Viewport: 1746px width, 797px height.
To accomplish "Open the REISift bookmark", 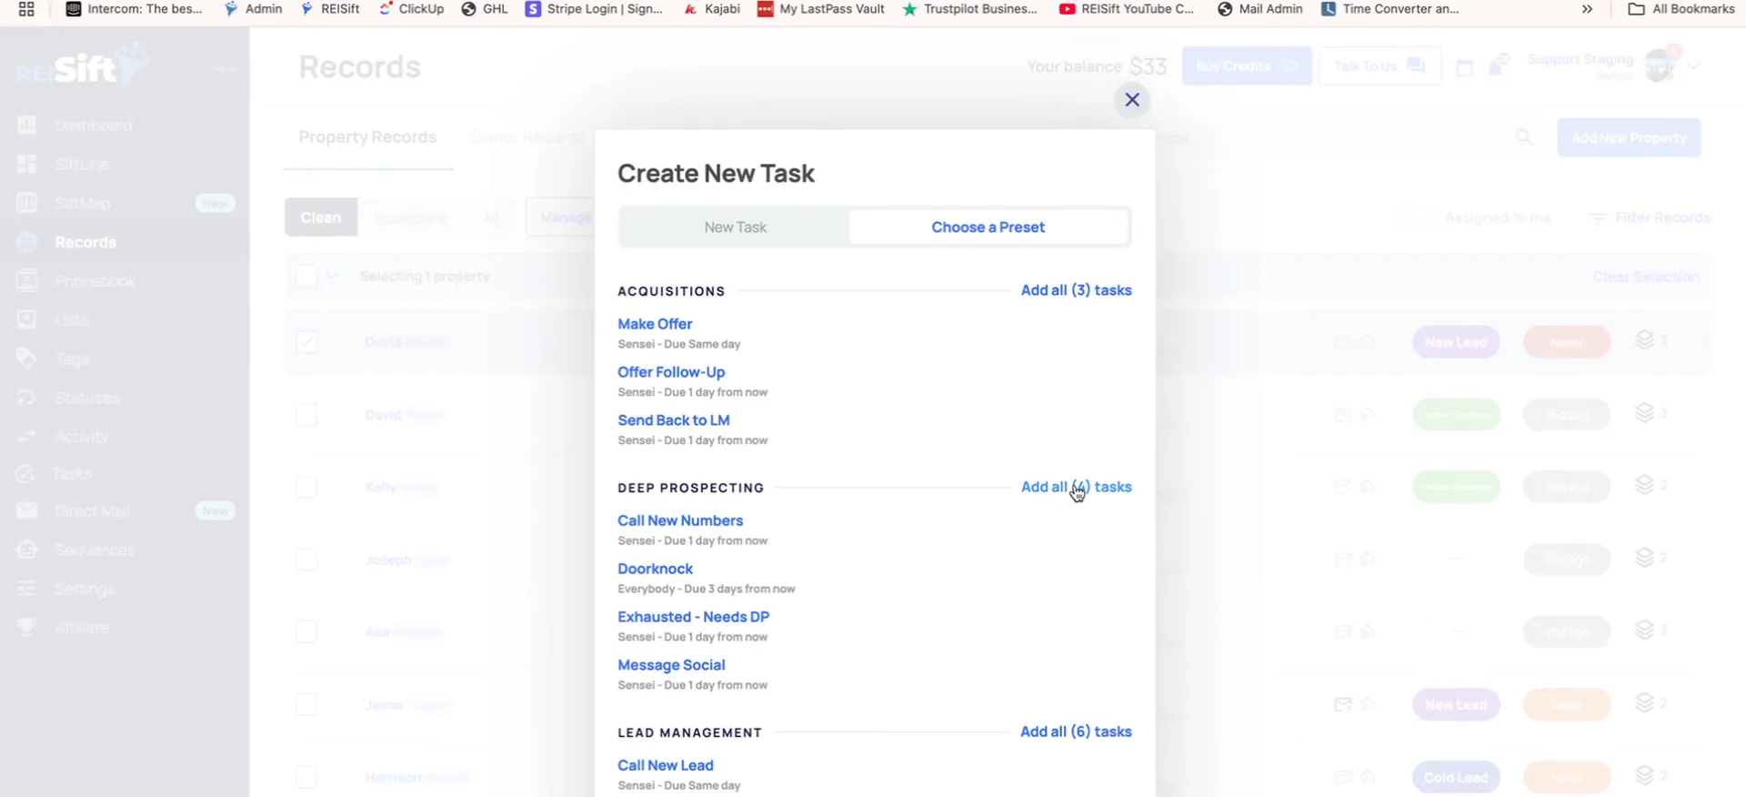I will pos(330,9).
